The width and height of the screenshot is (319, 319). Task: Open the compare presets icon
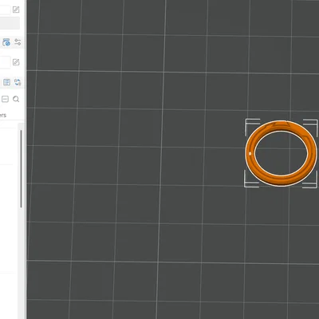click(18, 82)
